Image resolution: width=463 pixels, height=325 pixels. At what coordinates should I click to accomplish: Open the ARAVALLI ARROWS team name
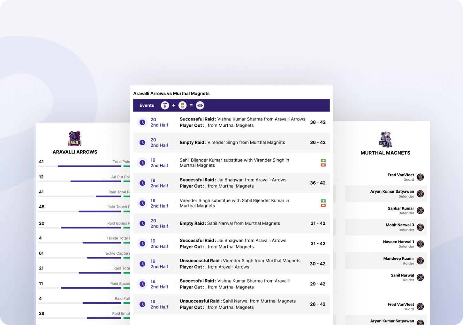(75, 152)
